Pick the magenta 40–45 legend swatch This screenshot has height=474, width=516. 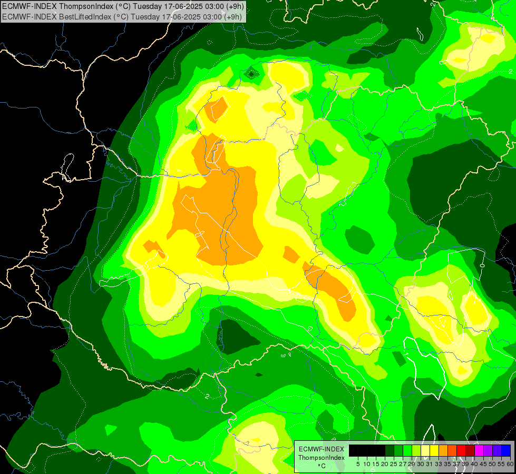[x=479, y=450]
